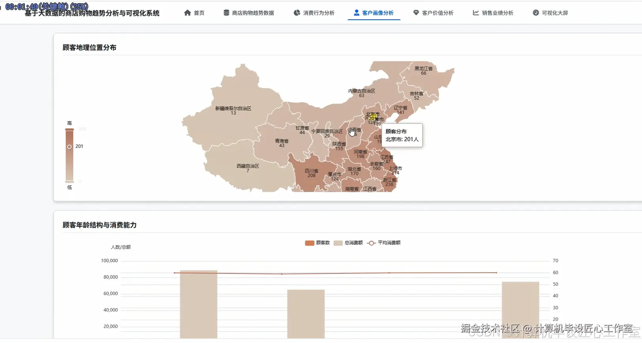
Task: Open 商店购物趋势数据 via its database icon
Action: pos(226,13)
